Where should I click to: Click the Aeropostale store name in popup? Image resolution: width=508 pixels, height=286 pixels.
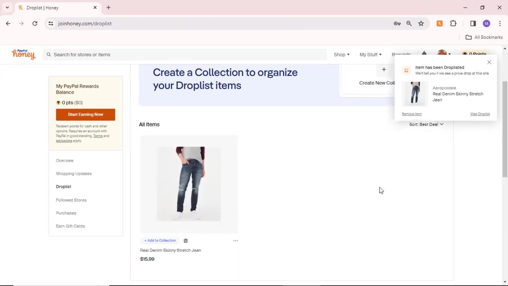point(444,88)
